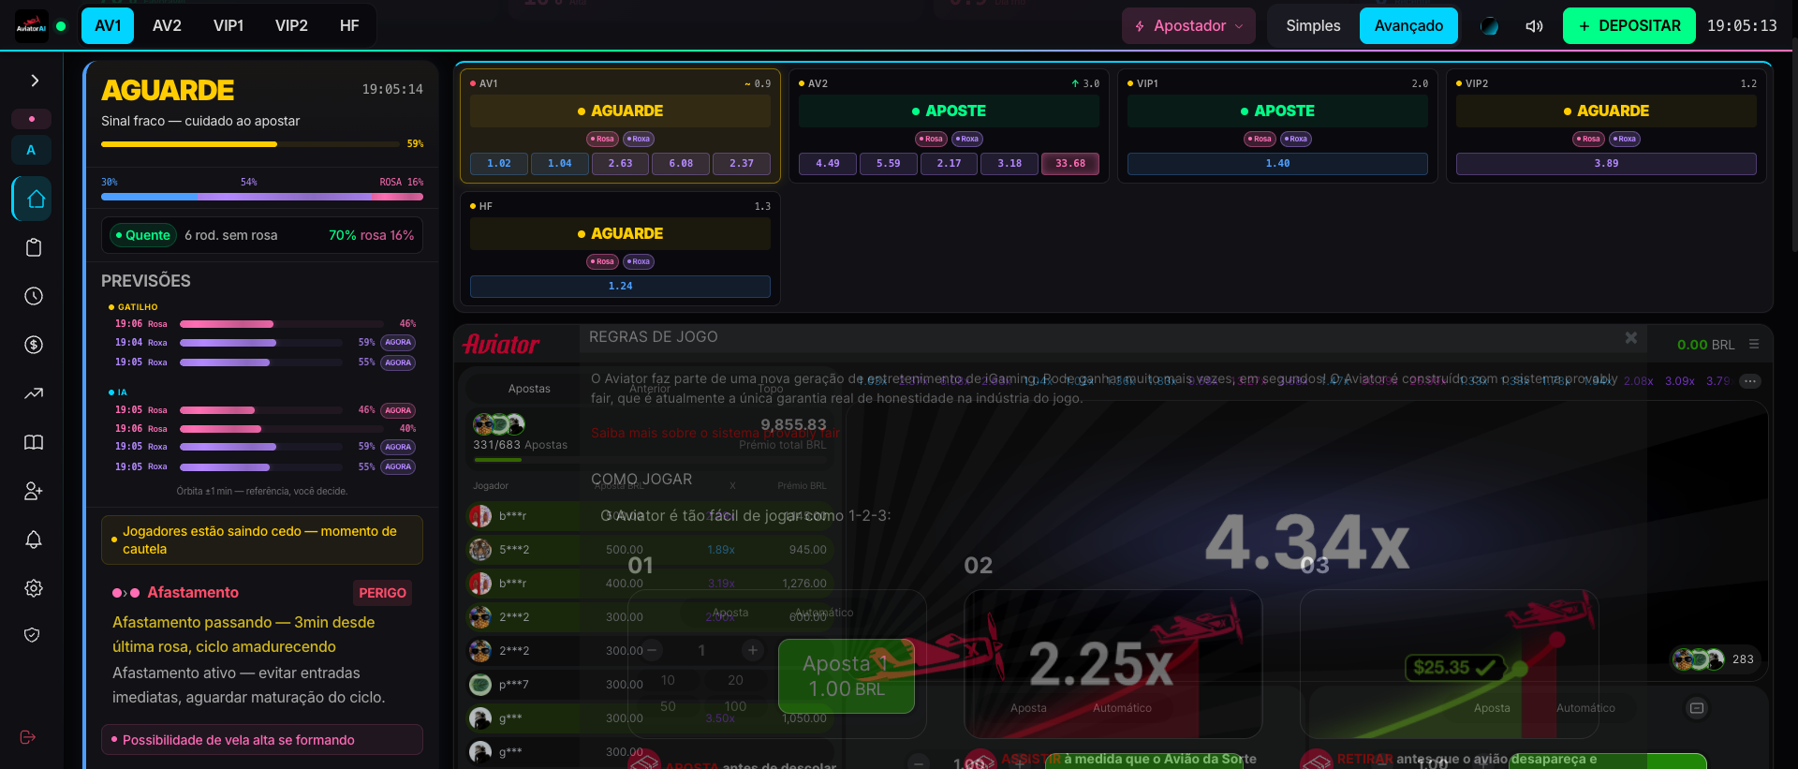This screenshot has width=1798, height=769.
Task: Select the VIP1 tab
Action: click(228, 25)
